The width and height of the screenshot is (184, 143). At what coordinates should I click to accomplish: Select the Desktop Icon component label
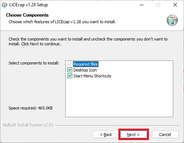(85, 70)
